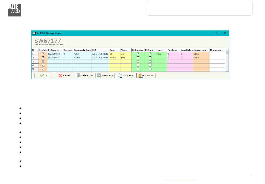Maximize the Set SNMP Manager Access window
This screenshot has width=265, height=184.
[x=217, y=33]
